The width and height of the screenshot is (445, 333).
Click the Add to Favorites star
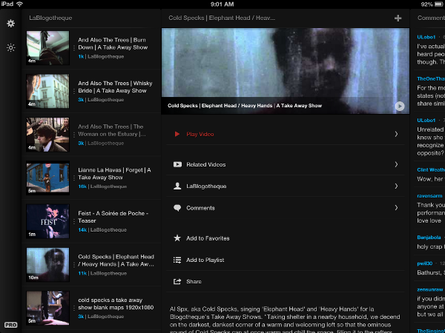[177, 238]
